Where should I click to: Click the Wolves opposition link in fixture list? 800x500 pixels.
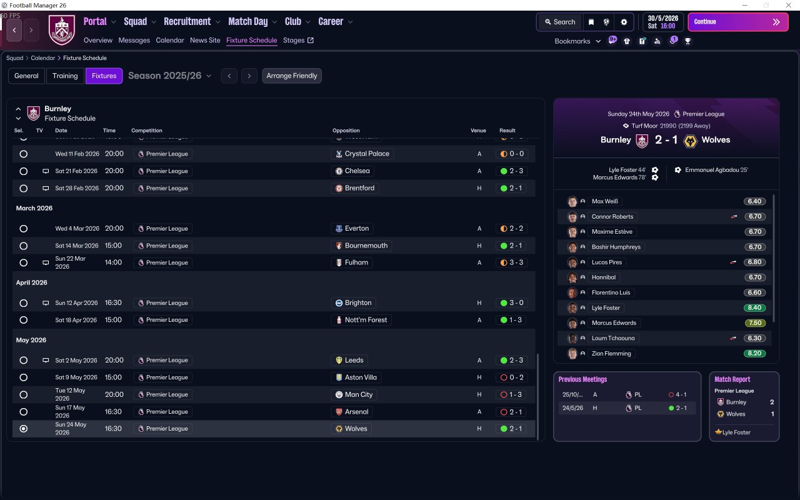click(351, 429)
